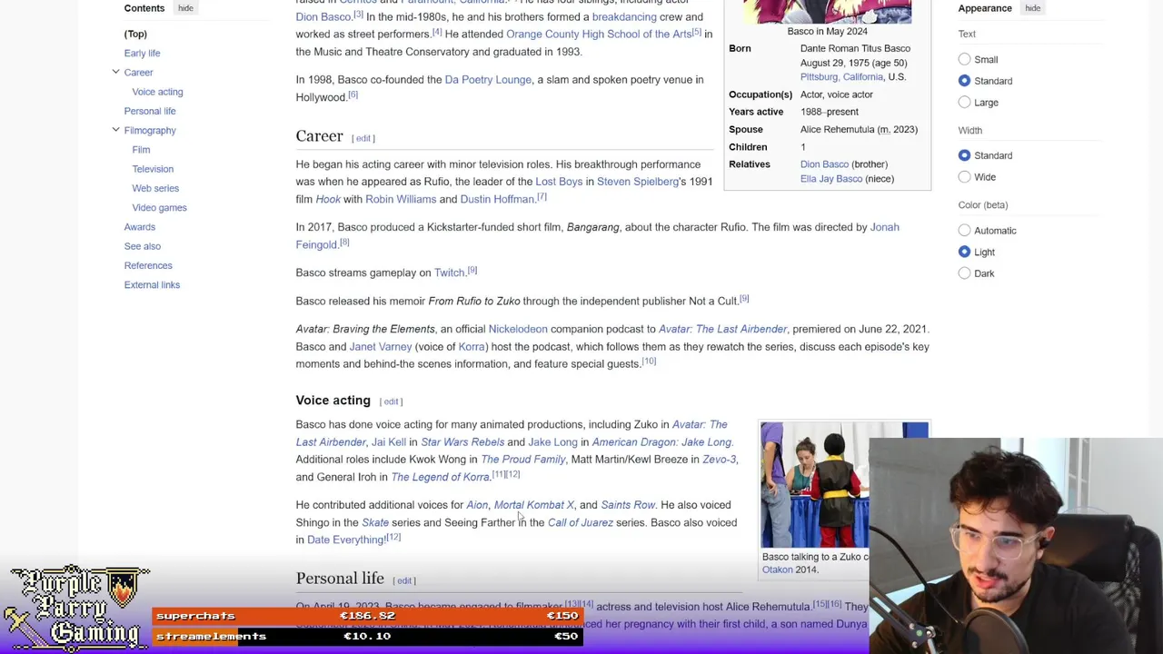
Task: Go to Web series in Contents
Action: coord(155,188)
